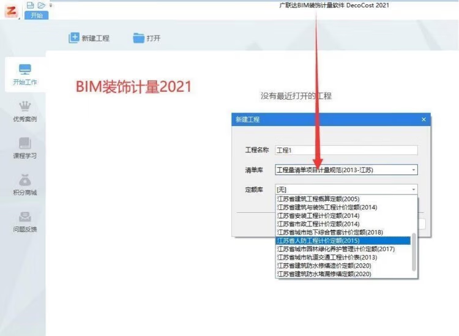This screenshot has height=336, width=459.
Task: Click the dropdown list scrollbar thumb
Action: (x=414, y=252)
